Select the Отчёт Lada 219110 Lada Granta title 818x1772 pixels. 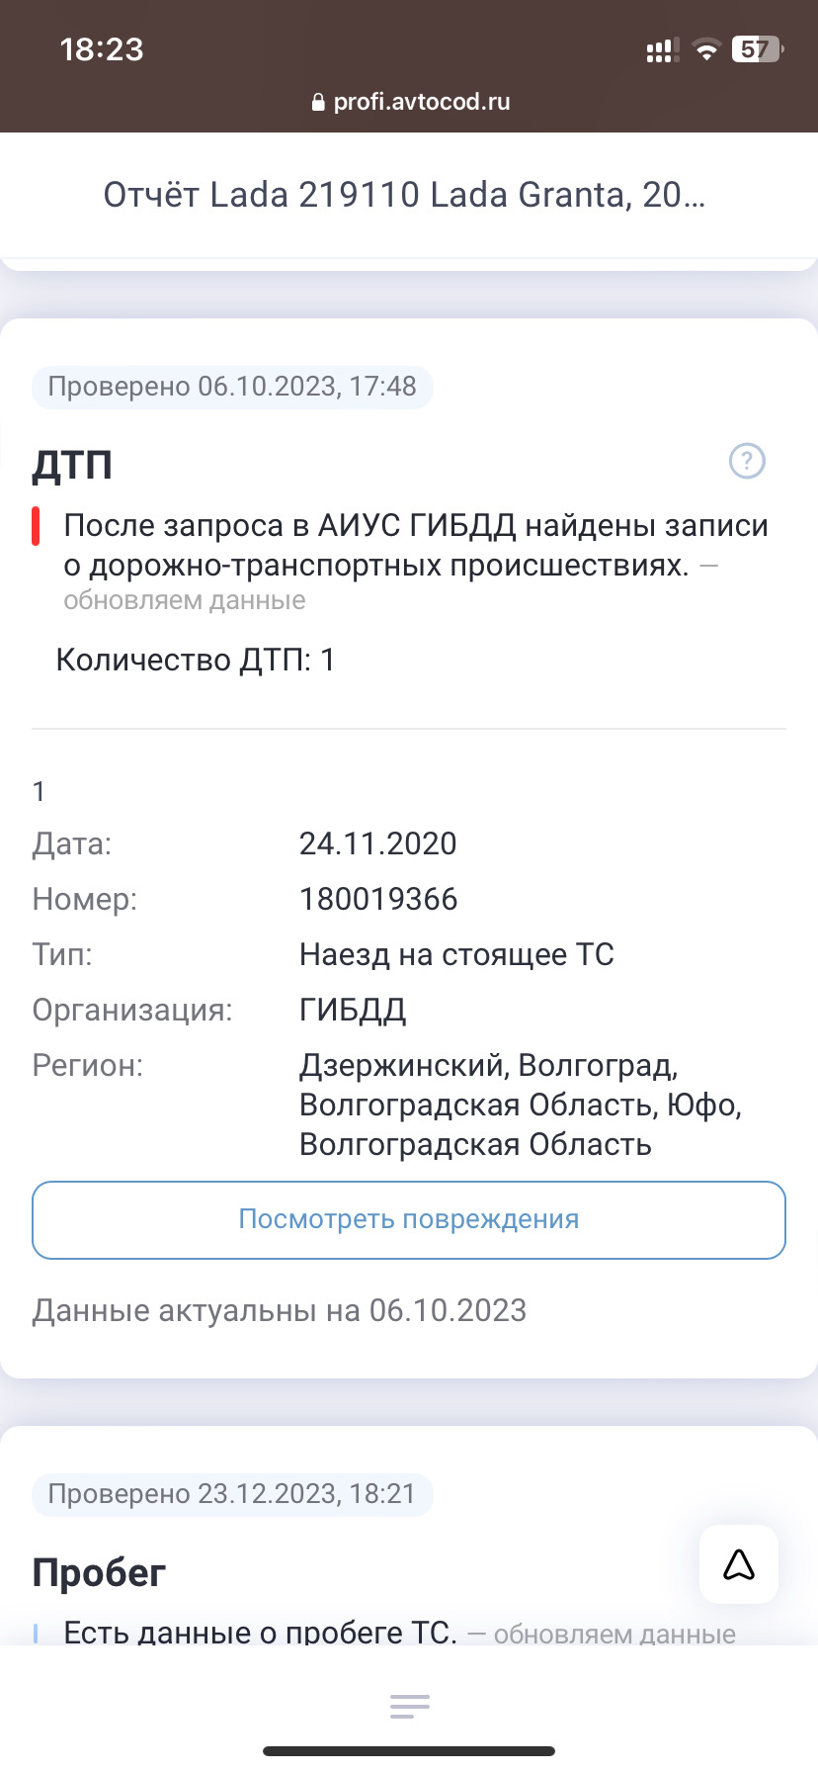tap(405, 195)
